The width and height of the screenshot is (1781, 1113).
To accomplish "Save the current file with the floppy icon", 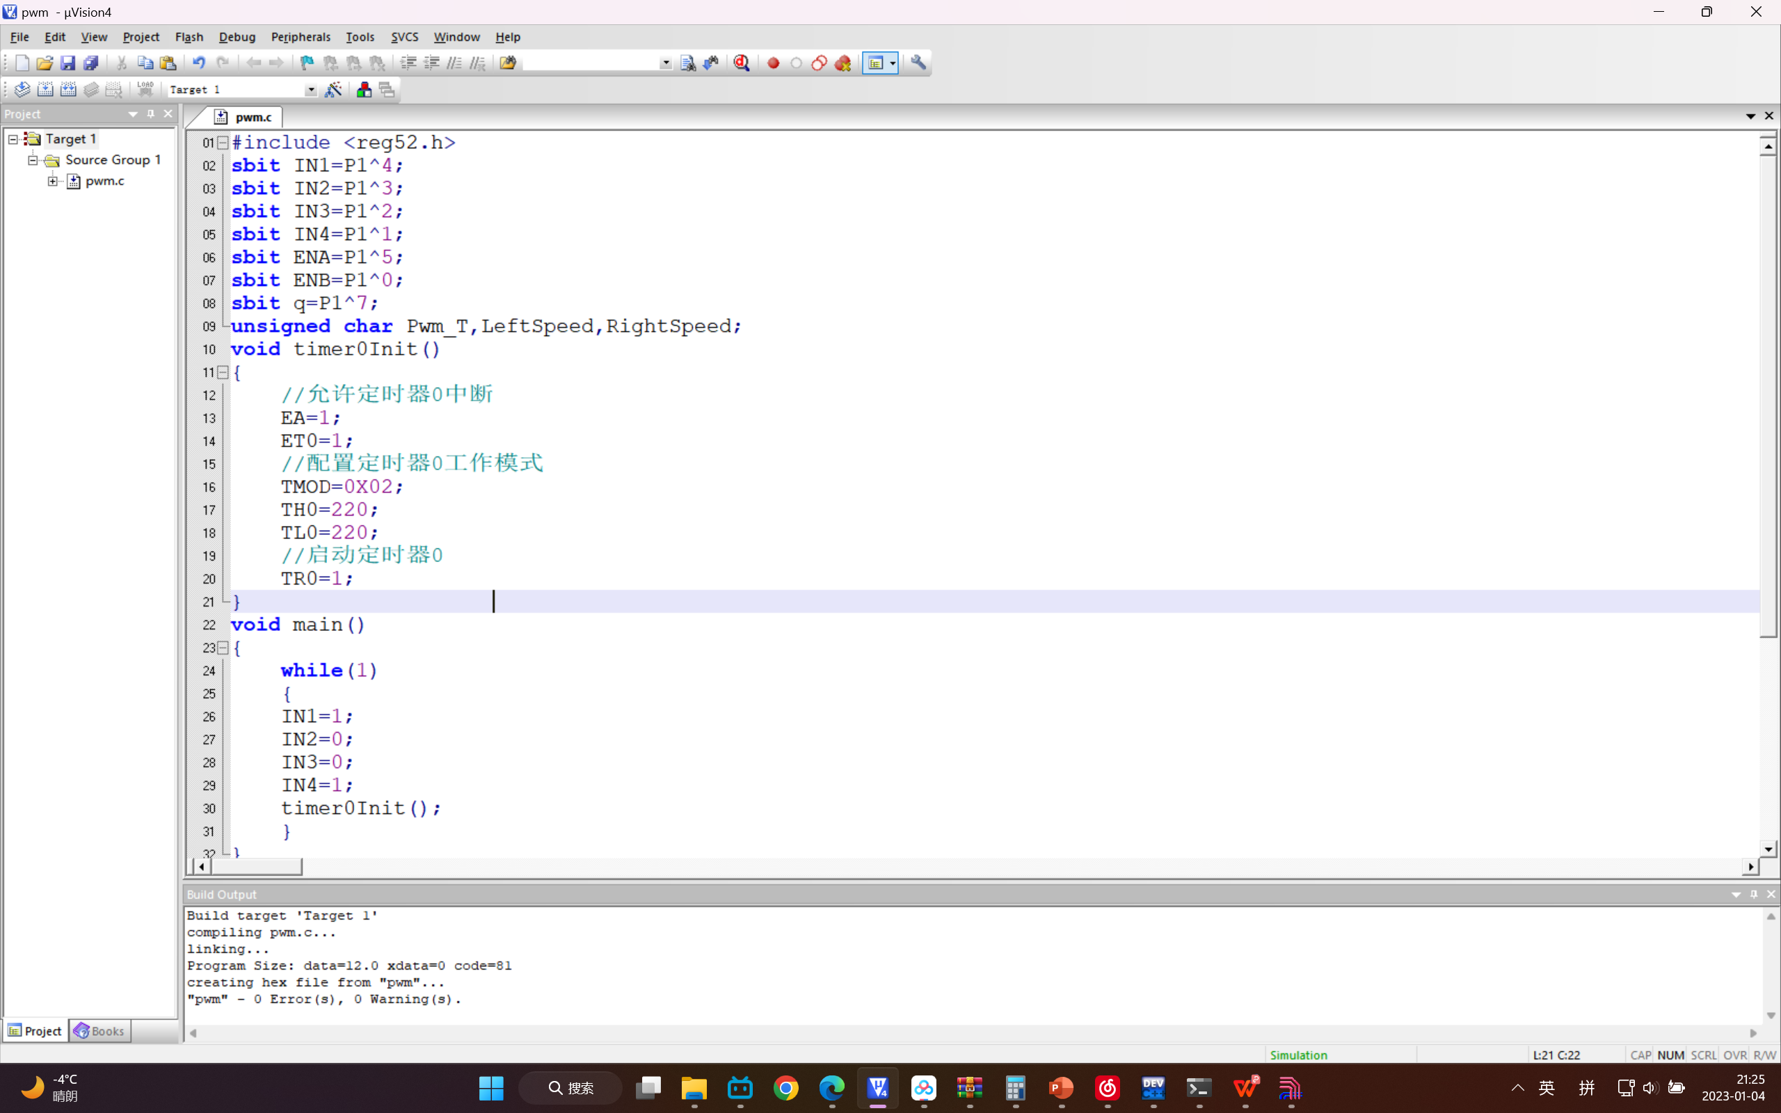I will [67, 63].
